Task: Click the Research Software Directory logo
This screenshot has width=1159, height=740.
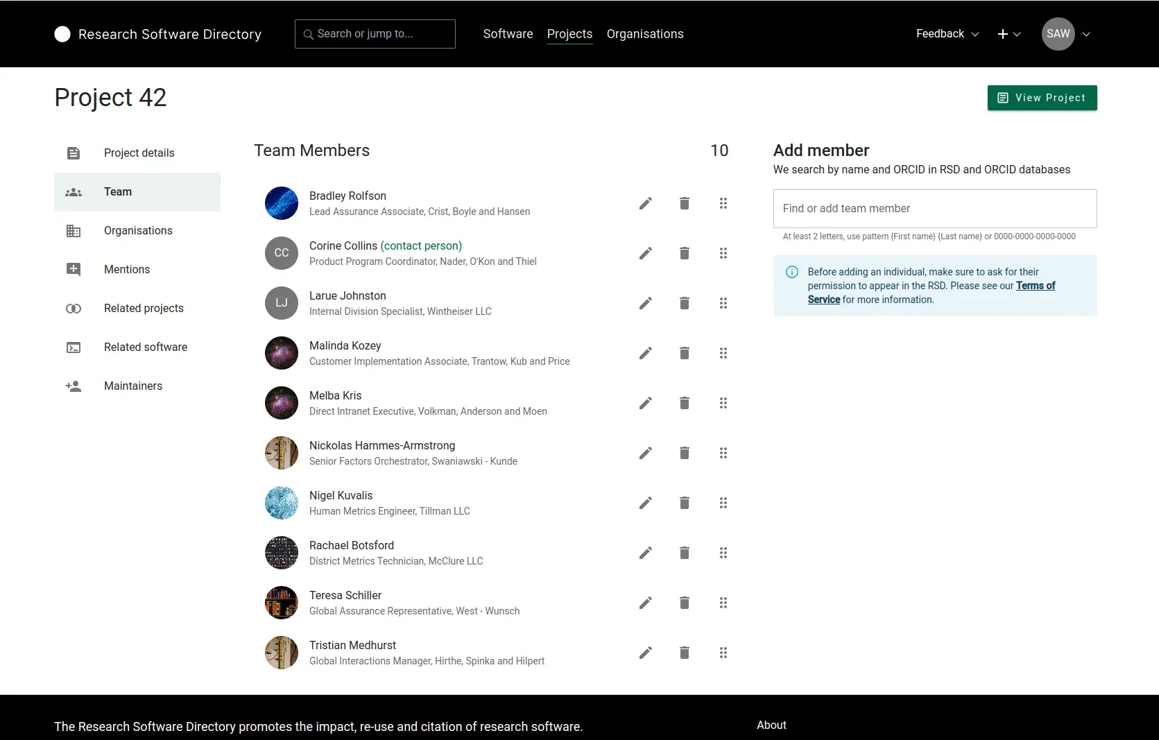Action: click(157, 34)
